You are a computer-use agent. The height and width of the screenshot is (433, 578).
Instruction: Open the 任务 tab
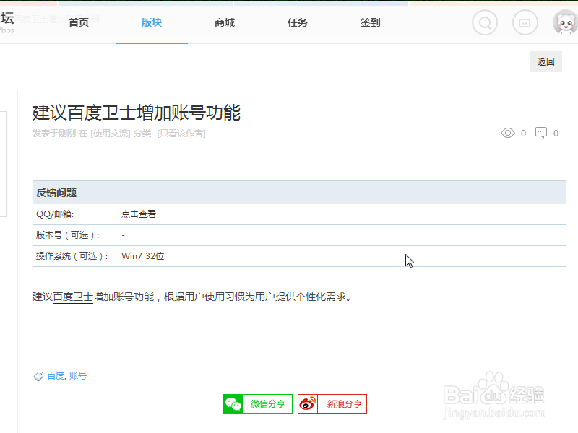[x=297, y=22]
